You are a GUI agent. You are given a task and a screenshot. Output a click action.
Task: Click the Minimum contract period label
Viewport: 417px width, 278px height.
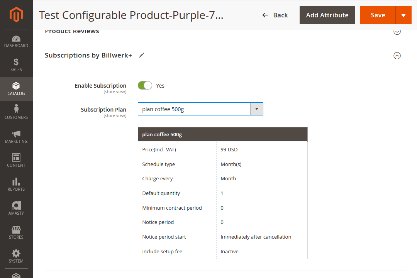pos(172,208)
